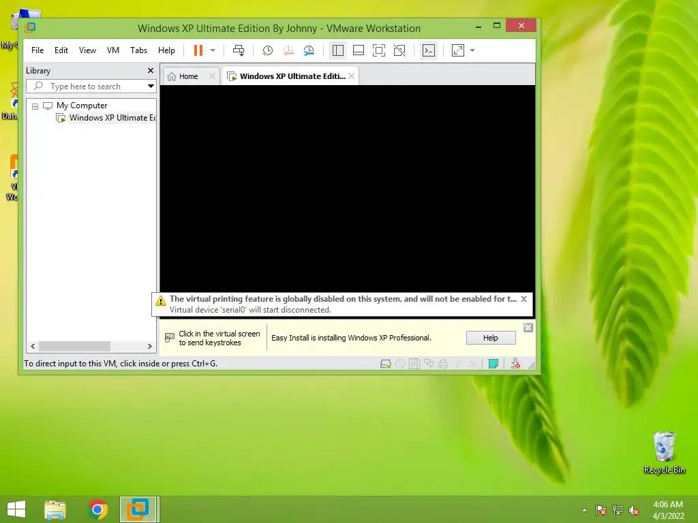
Task: Click the library search field
Action: tap(85, 86)
